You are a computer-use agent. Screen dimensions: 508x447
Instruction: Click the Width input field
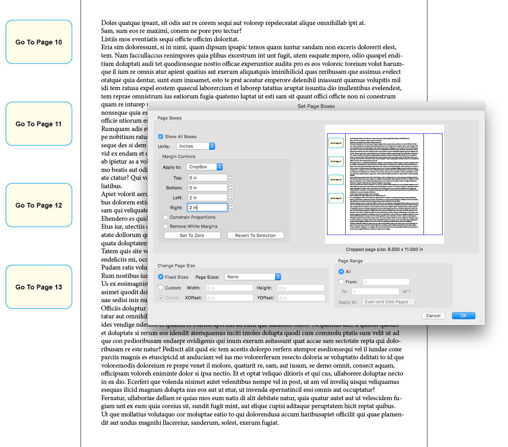pos(229,288)
